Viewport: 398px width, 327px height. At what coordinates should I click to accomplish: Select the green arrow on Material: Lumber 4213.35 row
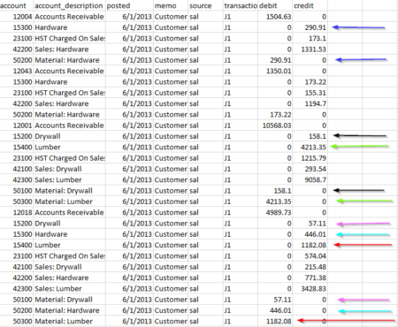tap(365, 201)
